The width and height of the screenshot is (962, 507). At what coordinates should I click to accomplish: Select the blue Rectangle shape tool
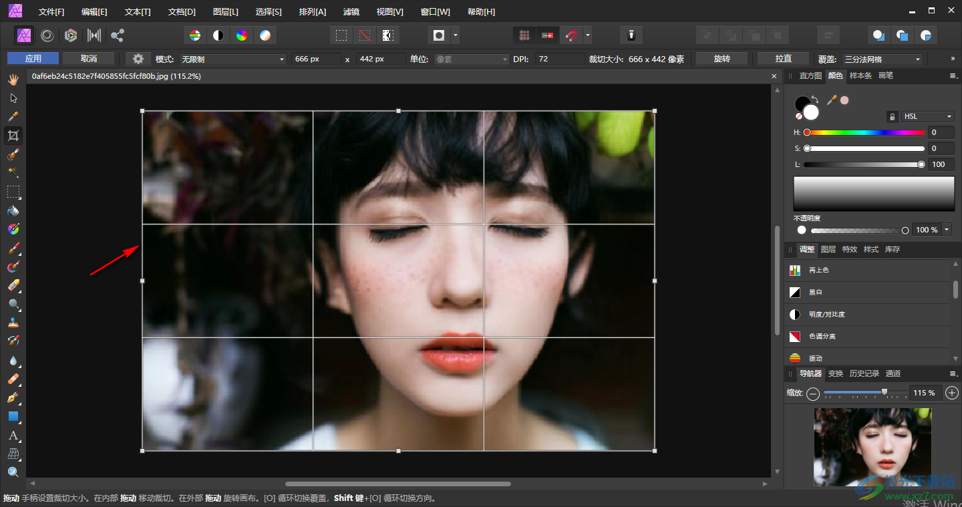(13, 416)
